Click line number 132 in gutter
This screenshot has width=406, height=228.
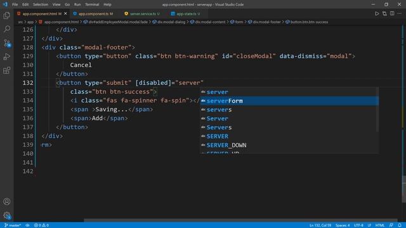coord(28,83)
